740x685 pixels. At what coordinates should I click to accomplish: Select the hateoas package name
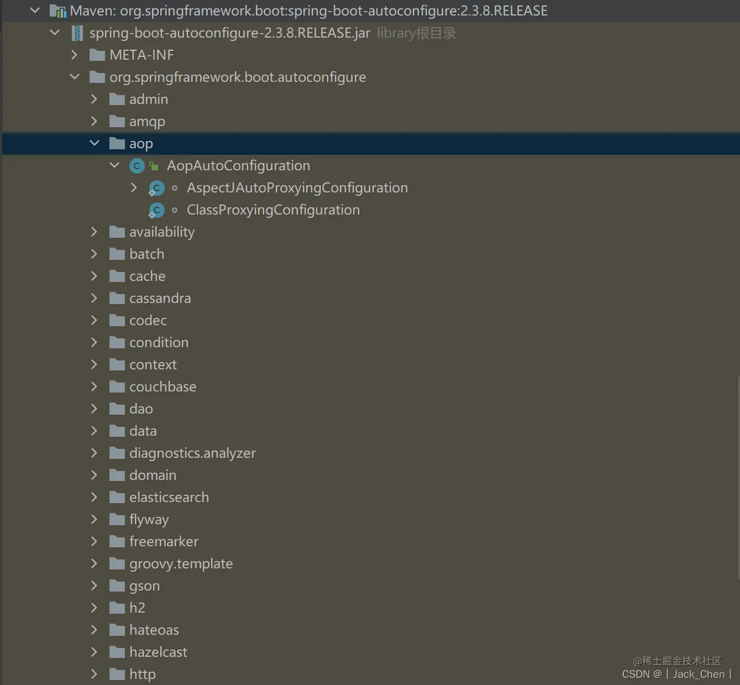coord(154,630)
